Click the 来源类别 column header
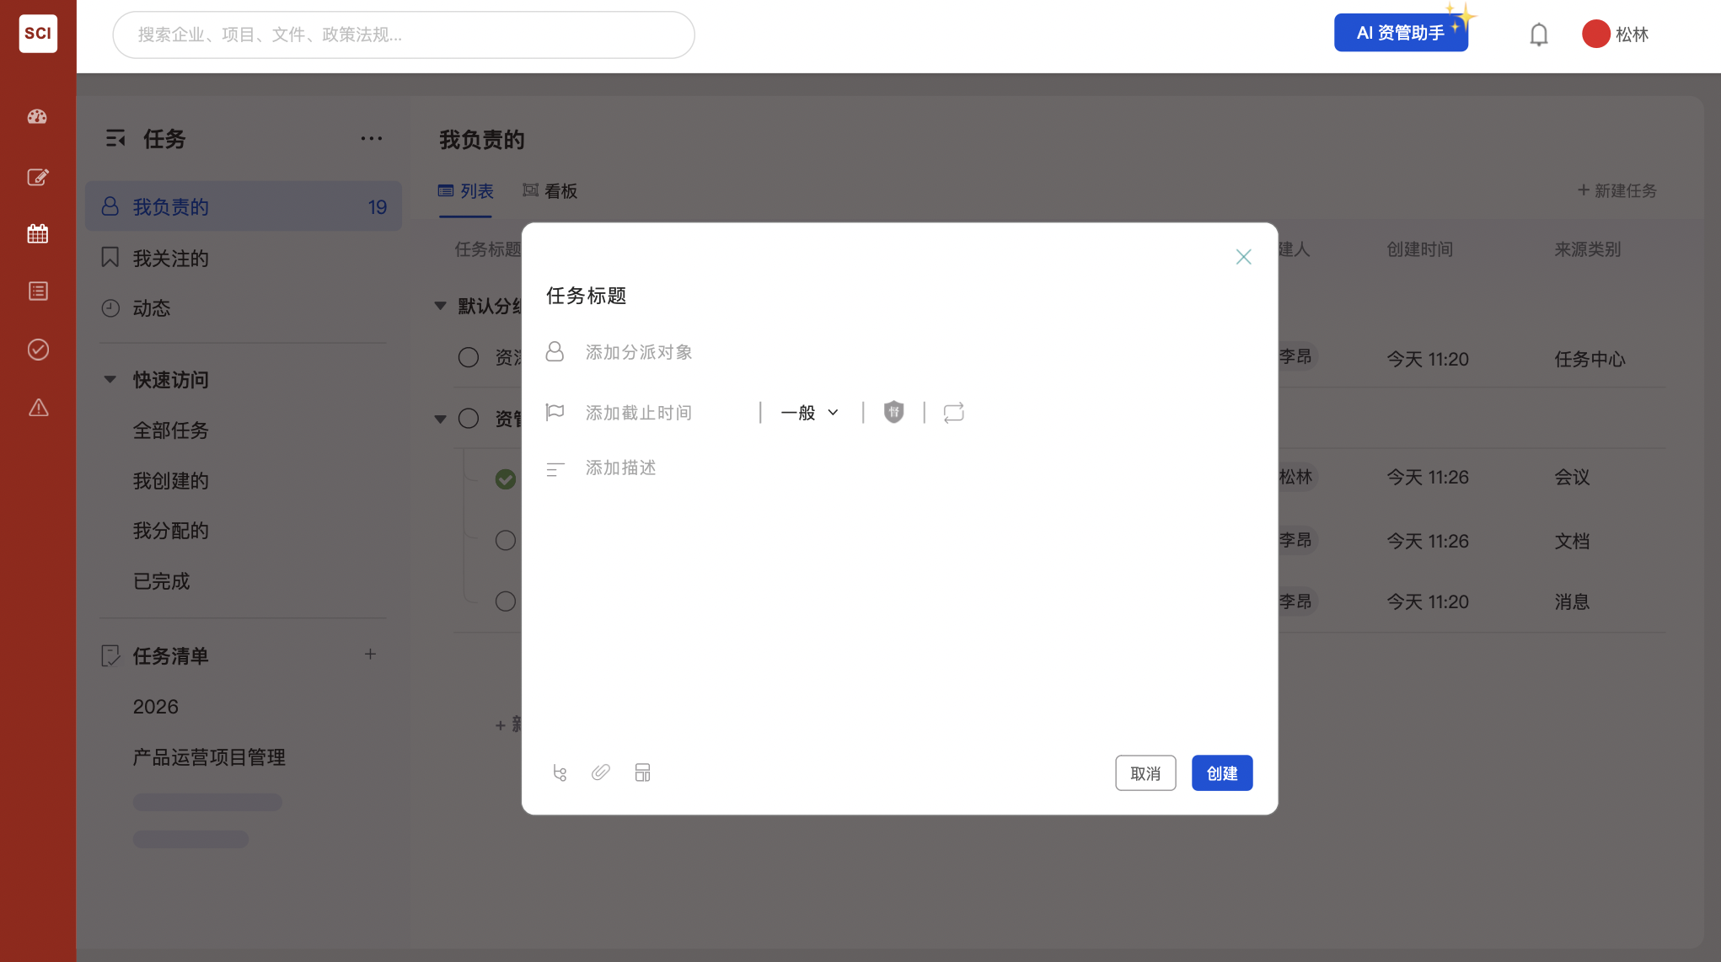Image resolution: width=1721 pixels, height=962 pixels. [1588, 249]
